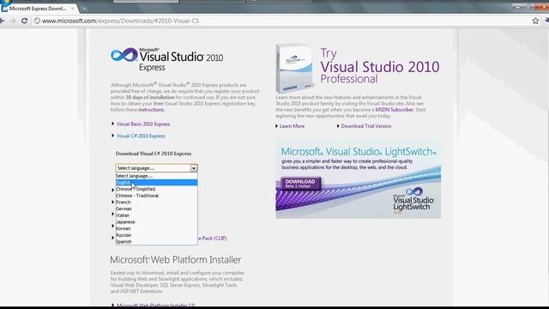Click the browser back arrow
549x309 pixels.
pyautogui.click(x=2, y=21)
